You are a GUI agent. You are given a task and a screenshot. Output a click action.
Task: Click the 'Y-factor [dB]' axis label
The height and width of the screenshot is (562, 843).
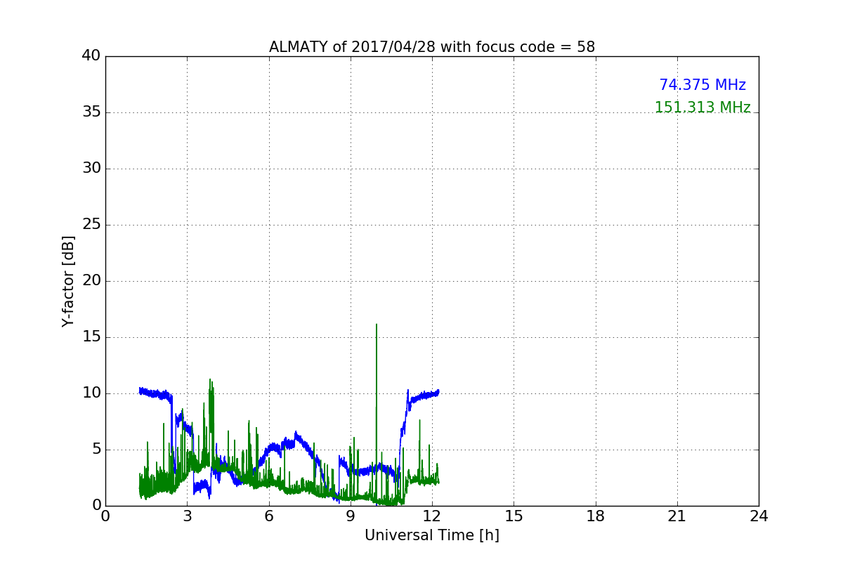(68, 281)
